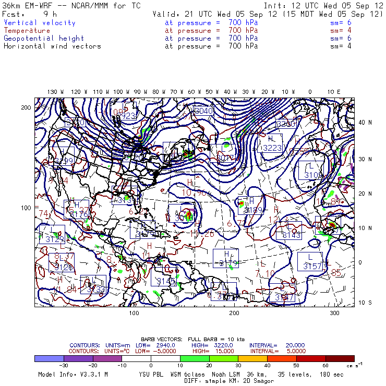This screenshot has height=386, width=386.
Task: Click the lime 20 to 30 colorbar segment
Action: tap(224, 358)
